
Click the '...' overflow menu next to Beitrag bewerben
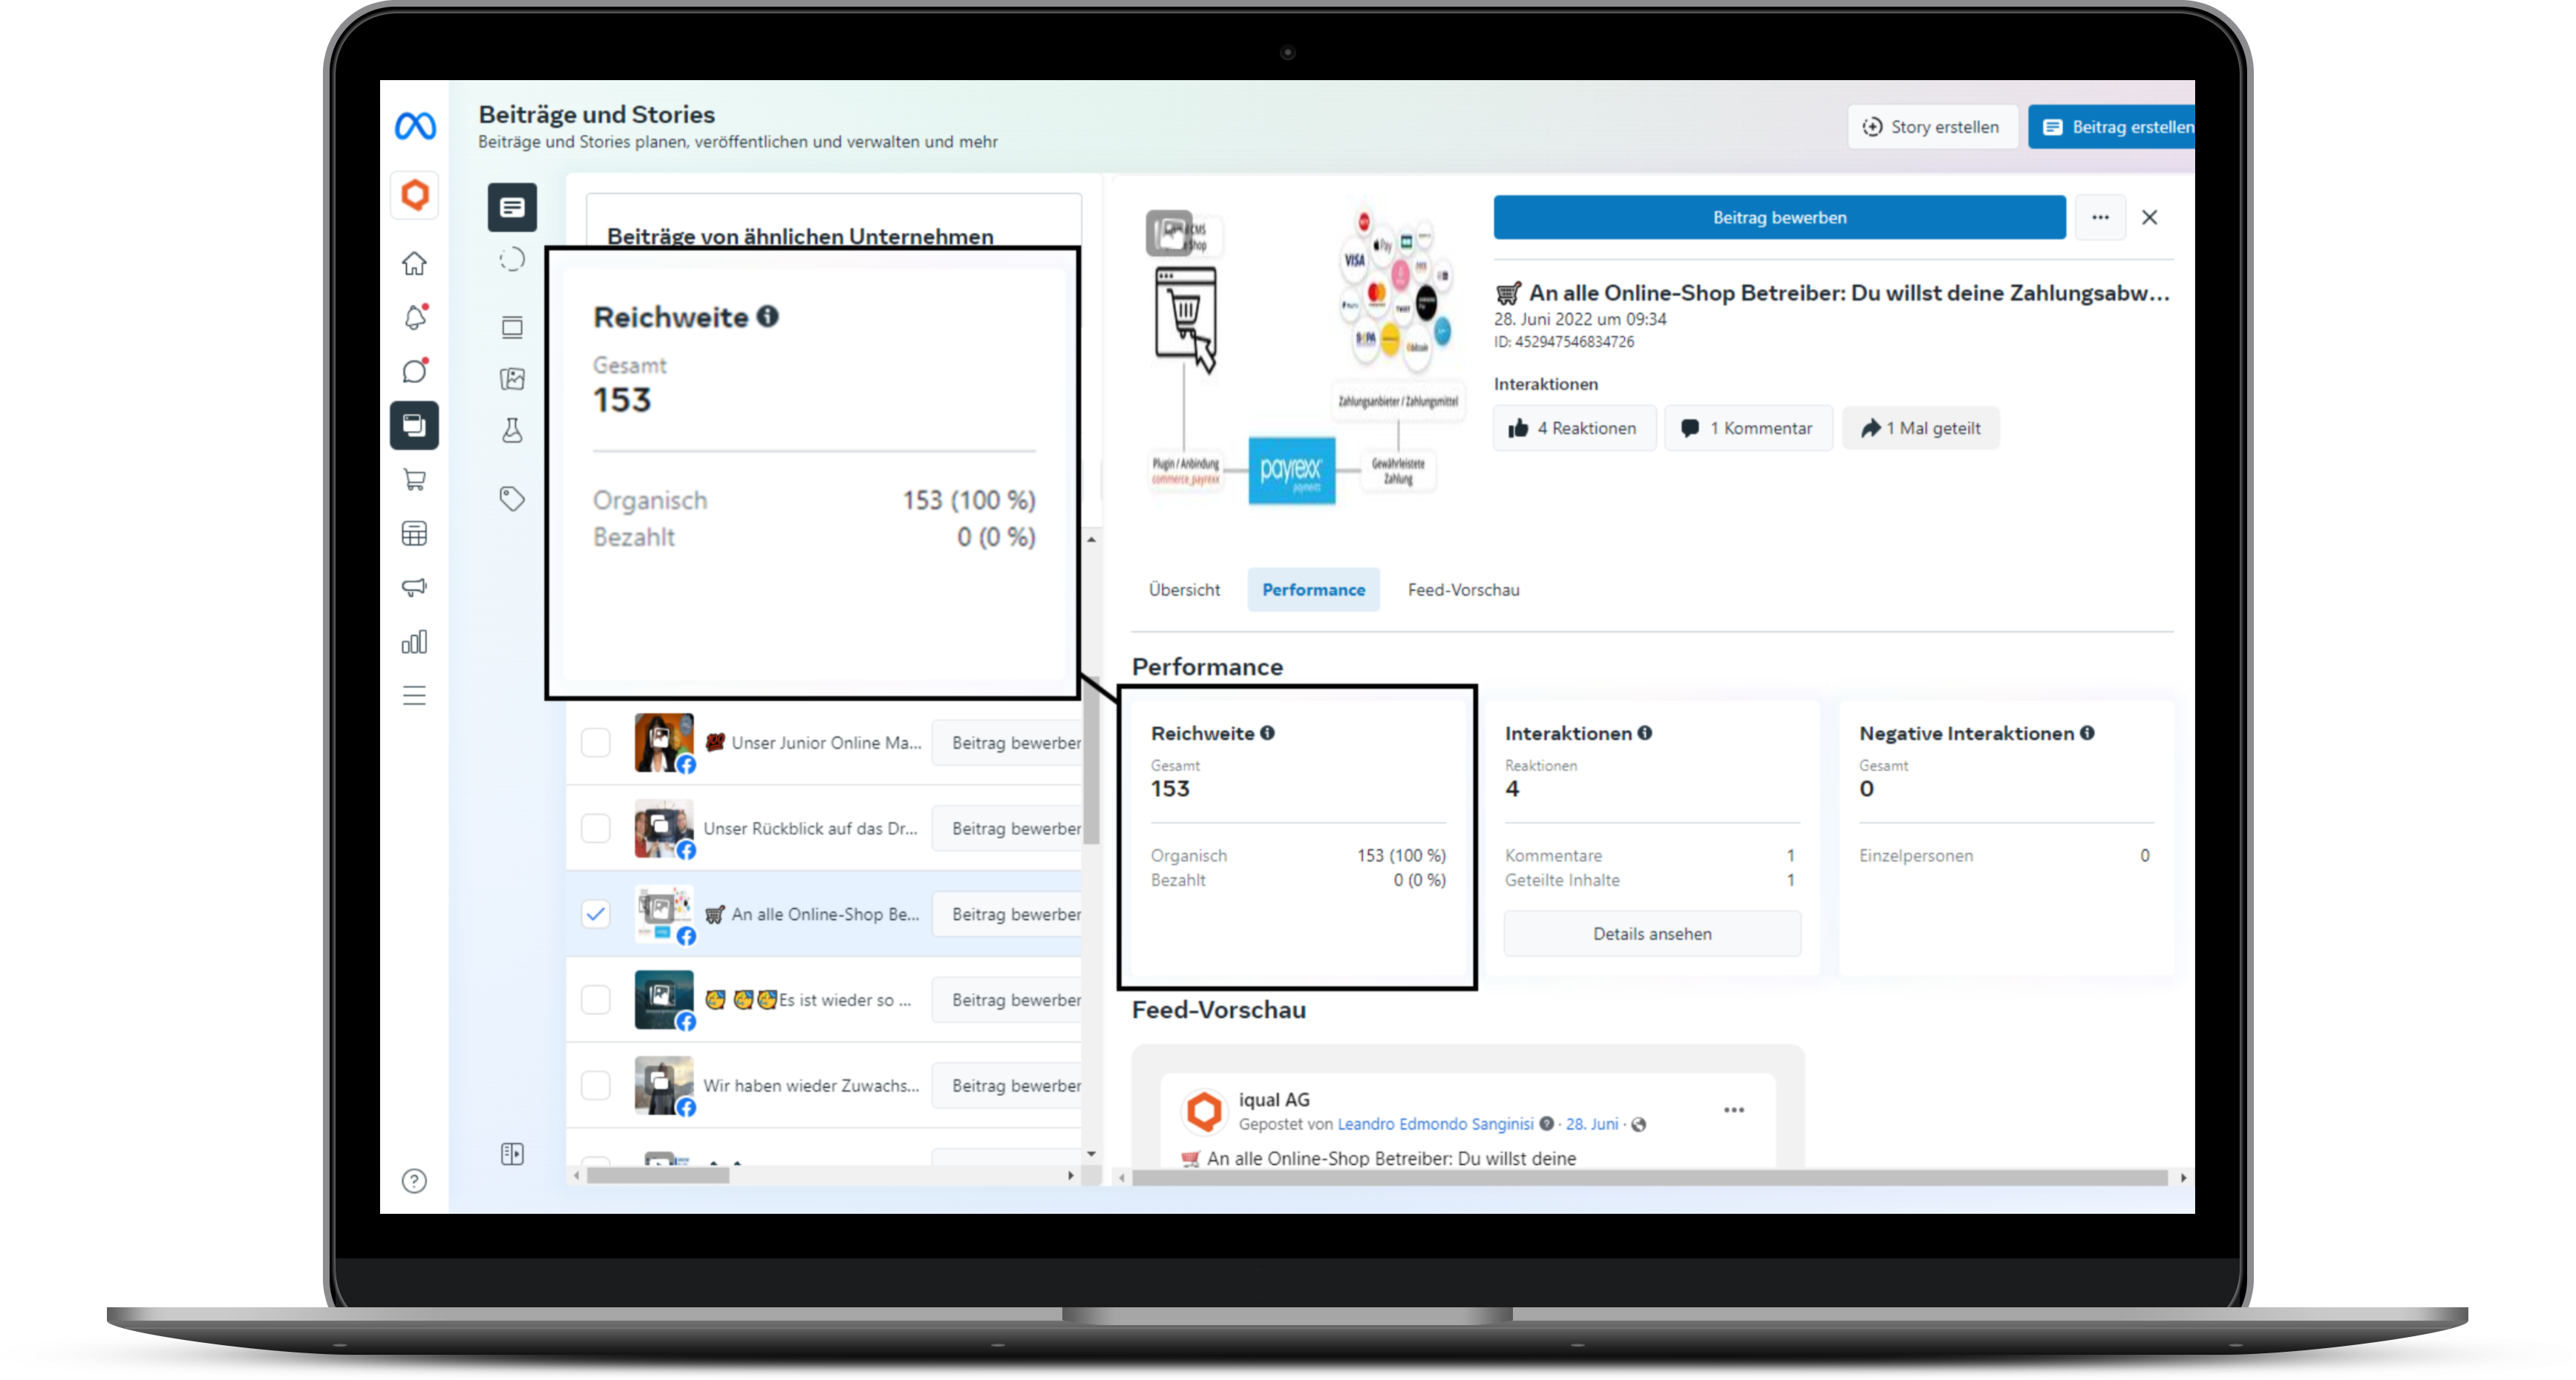coord(2099,217)
